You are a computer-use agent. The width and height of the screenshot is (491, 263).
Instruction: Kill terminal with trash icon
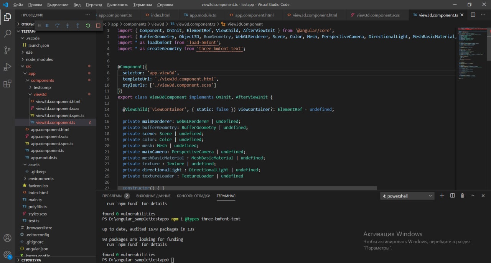462,196
